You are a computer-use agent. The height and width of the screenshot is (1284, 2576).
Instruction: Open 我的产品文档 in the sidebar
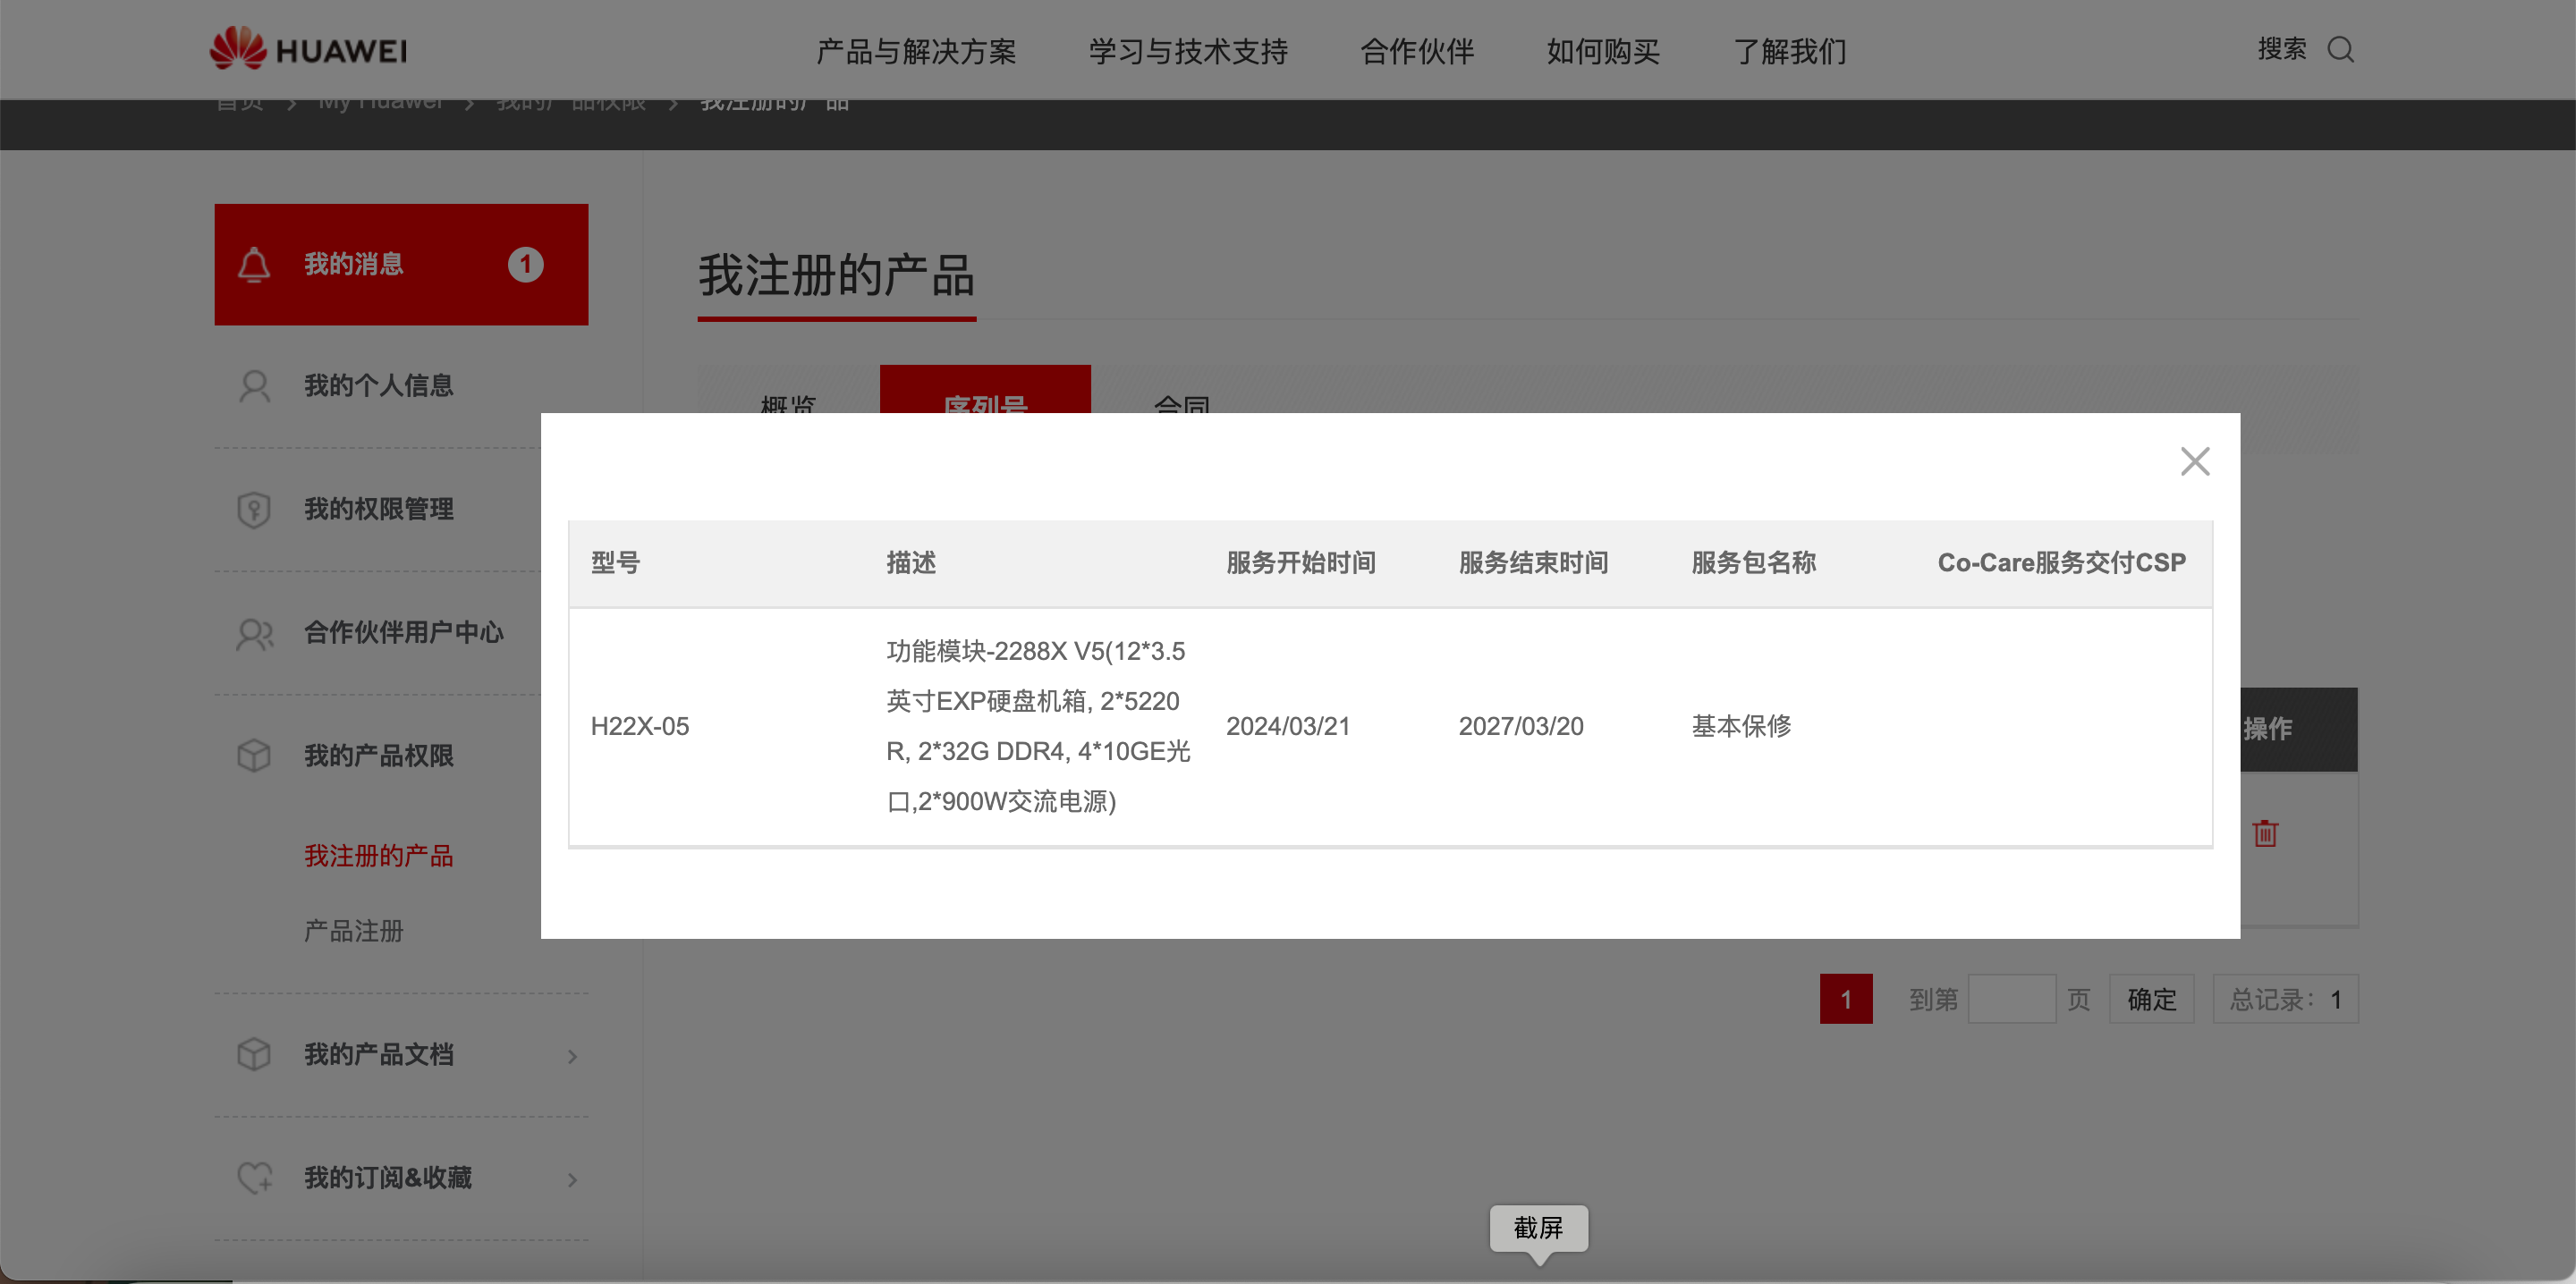(378, 1054)
